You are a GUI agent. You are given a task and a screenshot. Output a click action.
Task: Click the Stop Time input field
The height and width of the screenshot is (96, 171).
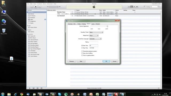[x=94, y=48]
